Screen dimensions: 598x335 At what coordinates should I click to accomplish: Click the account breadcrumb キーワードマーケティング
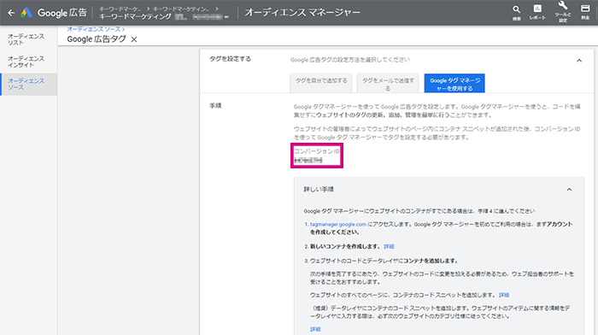[x=135, y=17]
